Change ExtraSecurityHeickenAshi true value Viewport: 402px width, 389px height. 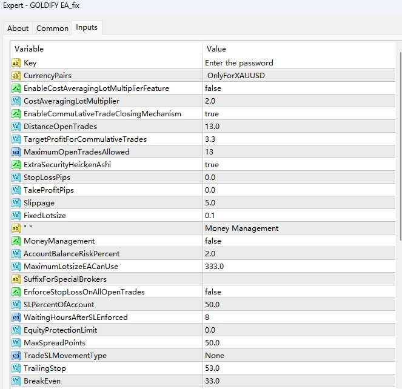tap(212, 165)
